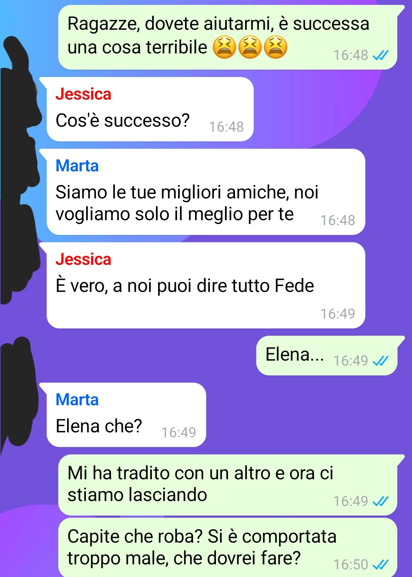Select the 'Ragazze, dovete aiutarmi' message bubble
This screenshot has width=412, height=577.
(228, 37)
